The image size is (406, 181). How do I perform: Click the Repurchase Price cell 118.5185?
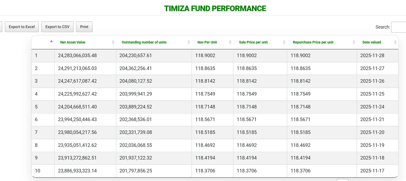coord(301,132)
